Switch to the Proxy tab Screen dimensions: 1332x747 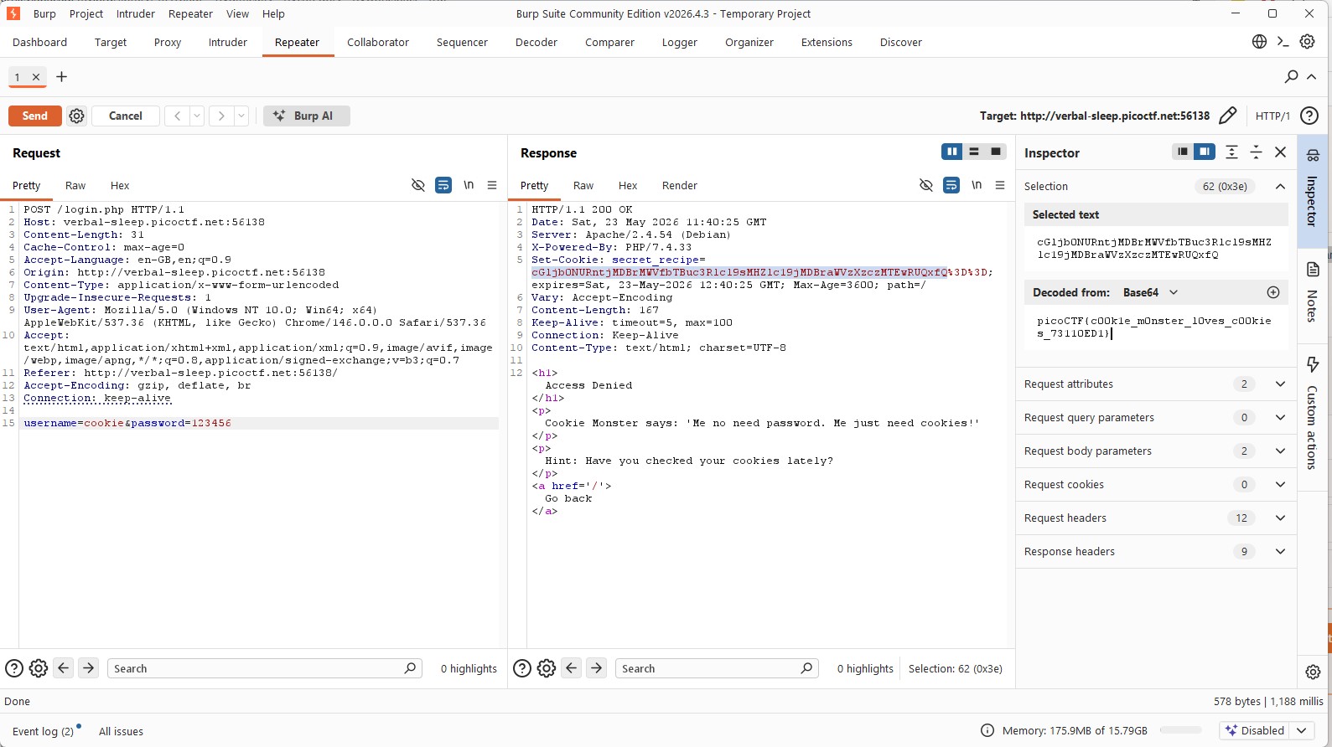[168, 42]
